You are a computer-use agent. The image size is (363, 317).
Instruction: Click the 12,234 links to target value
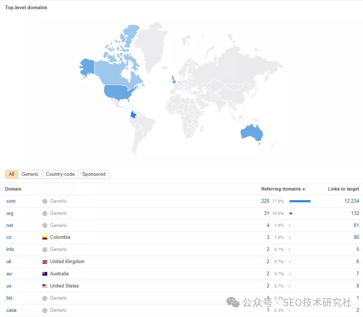[x=352, y=201]
